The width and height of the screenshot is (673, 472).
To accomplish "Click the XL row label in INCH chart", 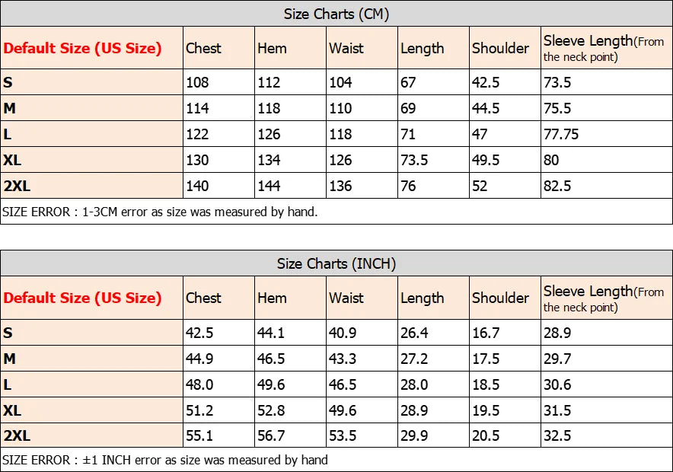I will coord(92,410).
